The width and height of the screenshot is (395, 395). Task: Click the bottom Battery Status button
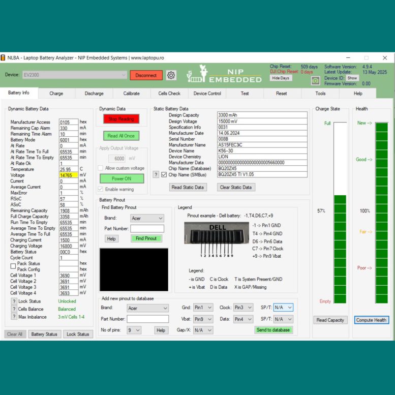coord(45,334)
